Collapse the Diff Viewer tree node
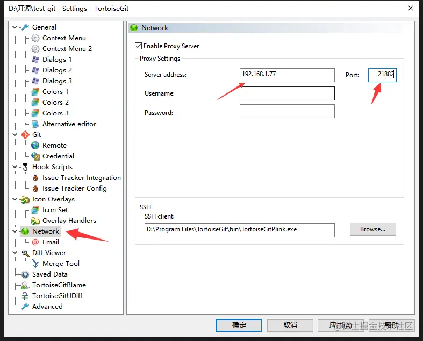The height and width of the screenshot is (341, 423). (x=15, y=252)
